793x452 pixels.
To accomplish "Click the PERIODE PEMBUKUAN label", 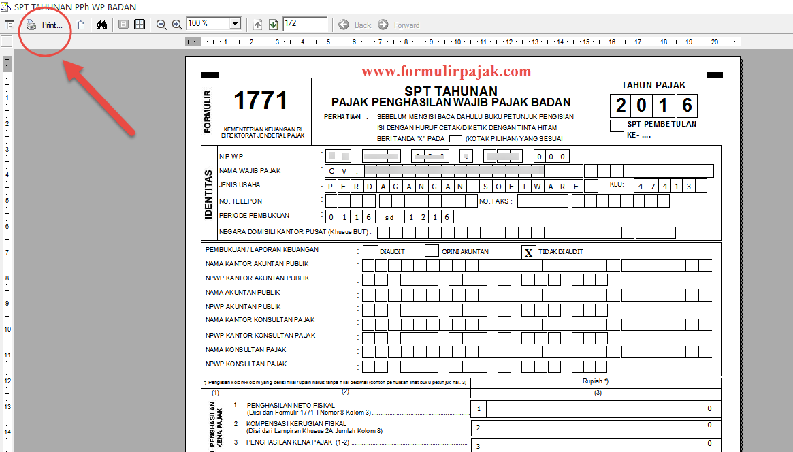I will point(255,215).
